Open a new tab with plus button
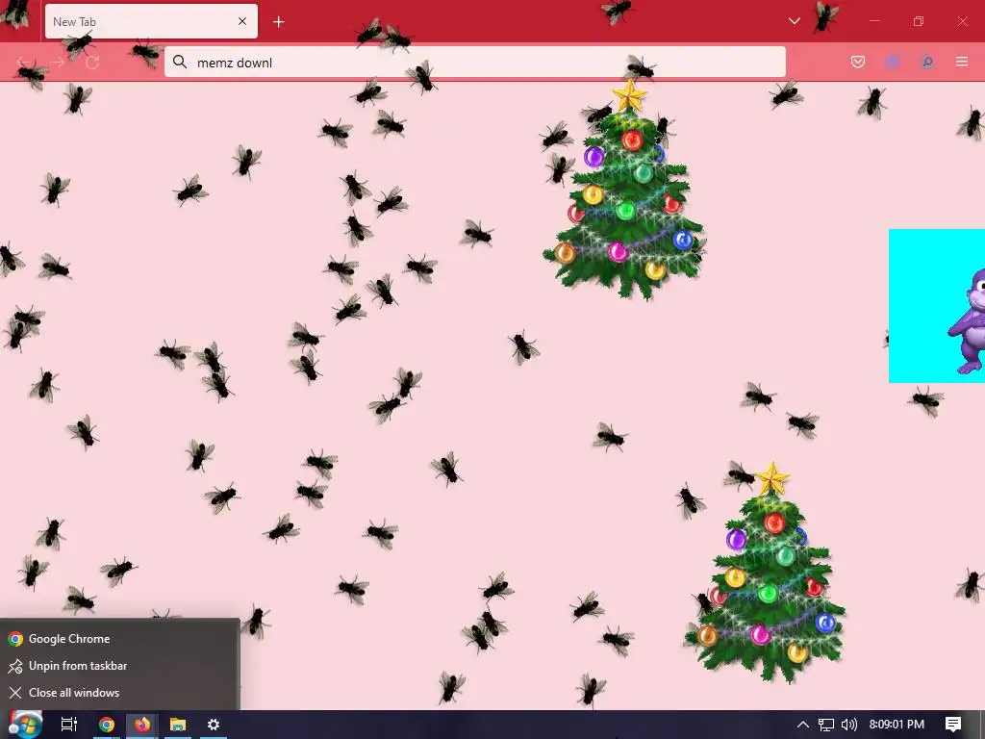Screen dimensions: 985x739 point(278,22)
